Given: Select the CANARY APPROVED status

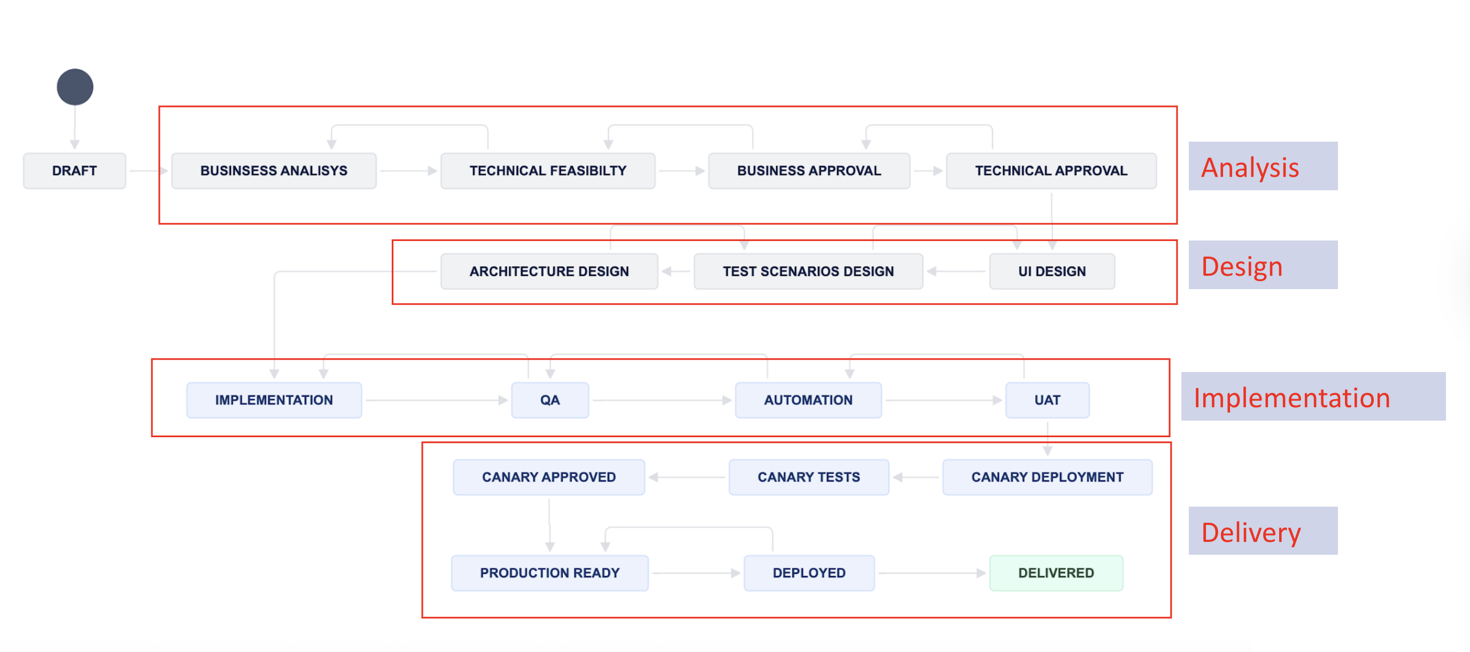Looking at the screenshot, I should pyautogui.click(x=548, y=477).
